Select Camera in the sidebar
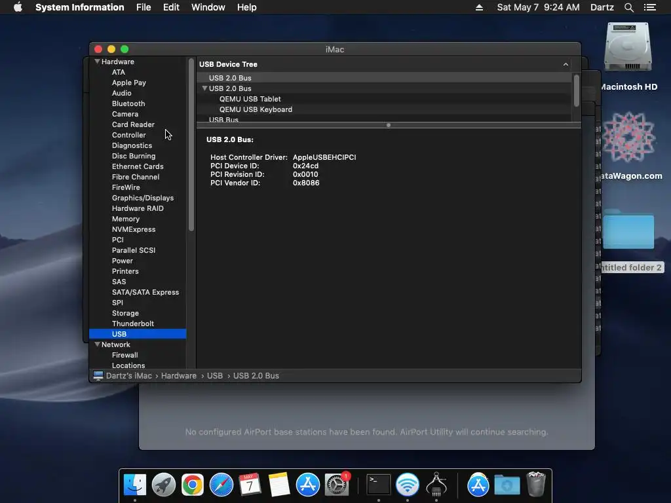The width and height of the screenshot is (671, 503). pyautogui.click(x=125, y=114)
